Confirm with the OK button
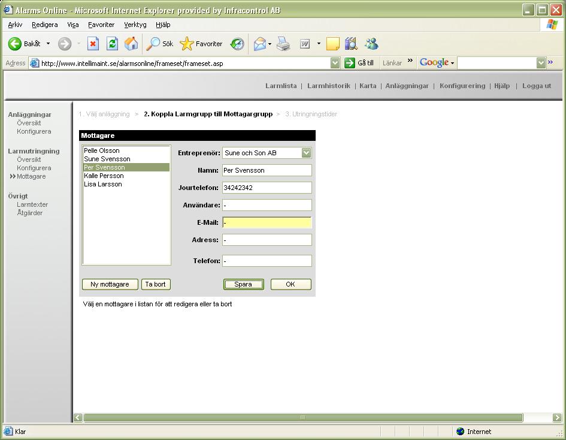 (x=290, y=284)
